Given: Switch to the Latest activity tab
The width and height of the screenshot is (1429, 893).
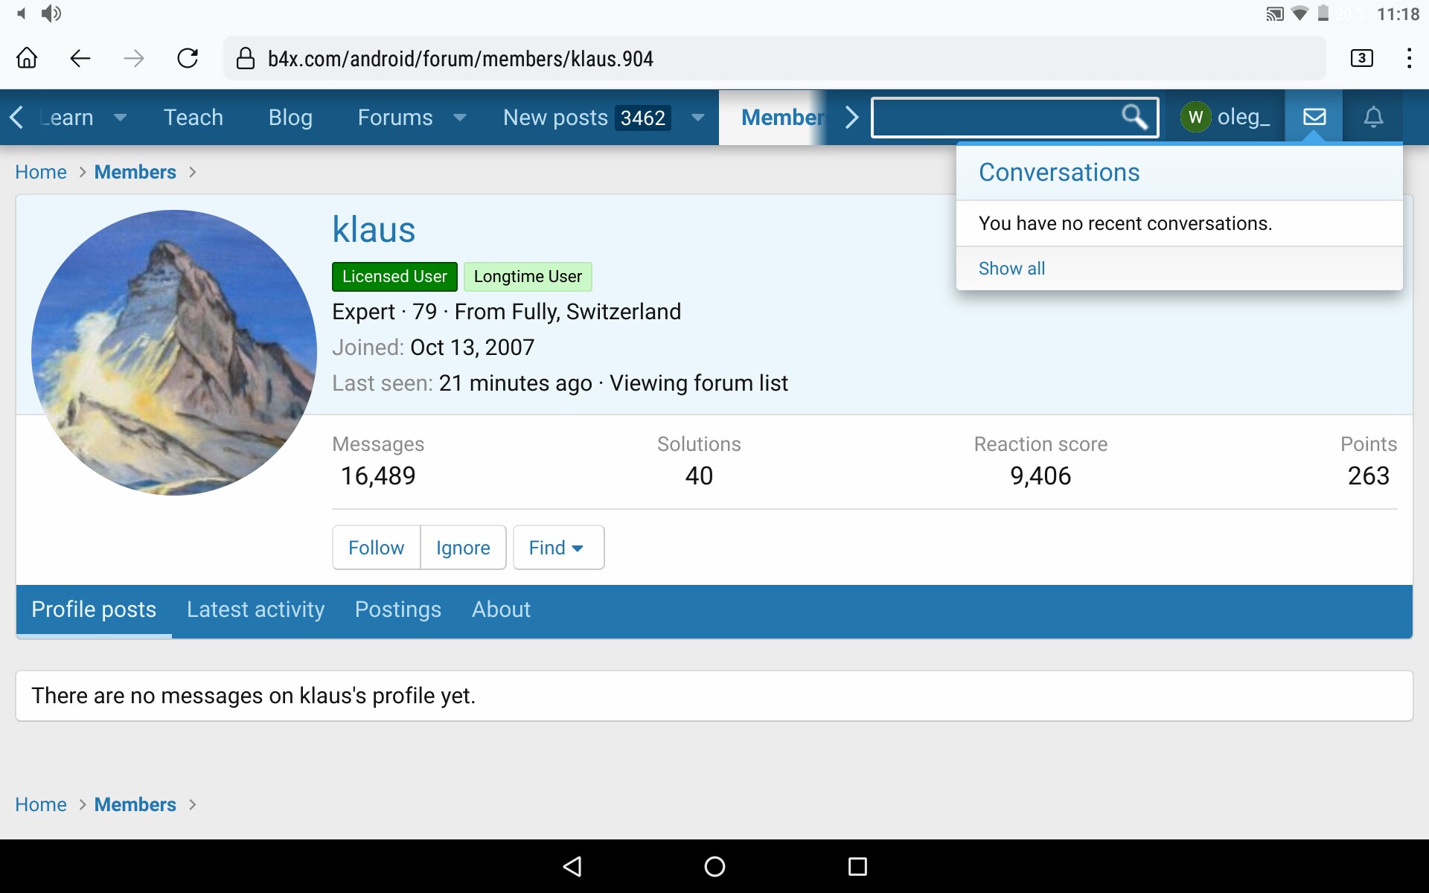Looking at the screenshot, I should 255,609.
